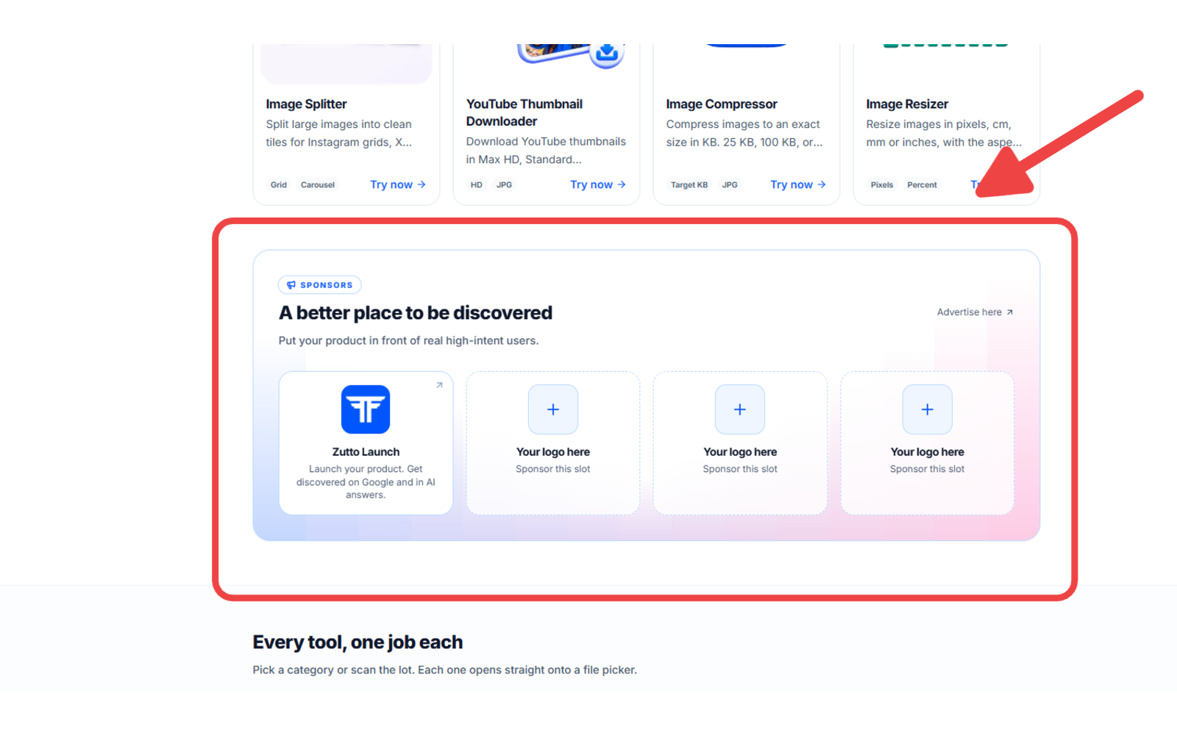The width and height of the screenshot is (1177, 735).
Task: Click the 'Pick a category or scan' description
Action: pyautogui.click(x=445, y=670)
